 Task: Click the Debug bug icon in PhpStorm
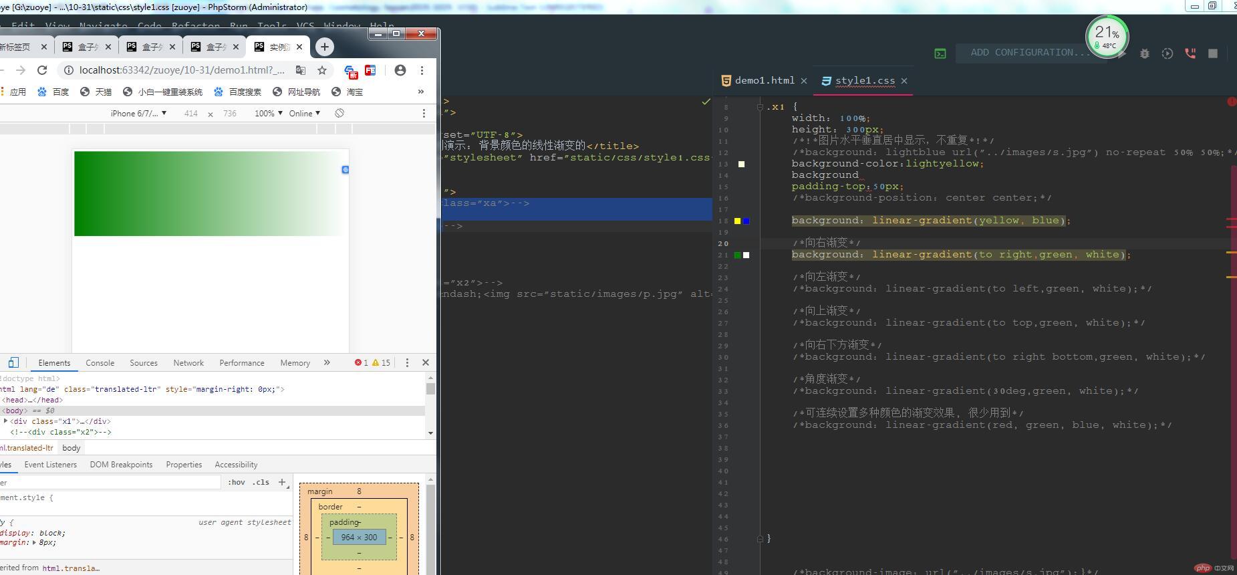pos(1145,53)
